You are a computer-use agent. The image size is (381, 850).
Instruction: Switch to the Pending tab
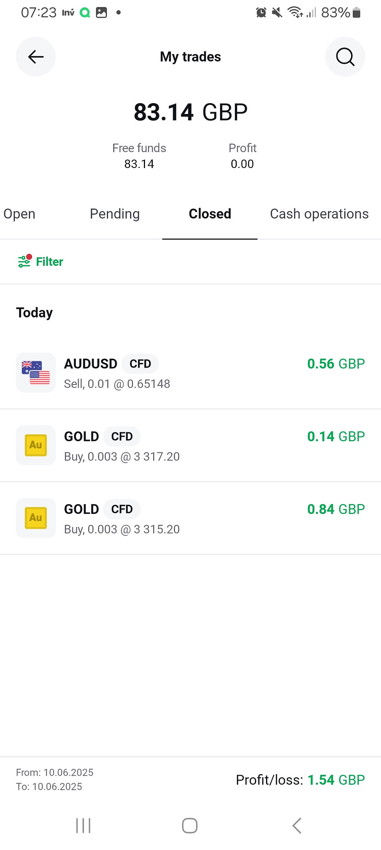115,214
